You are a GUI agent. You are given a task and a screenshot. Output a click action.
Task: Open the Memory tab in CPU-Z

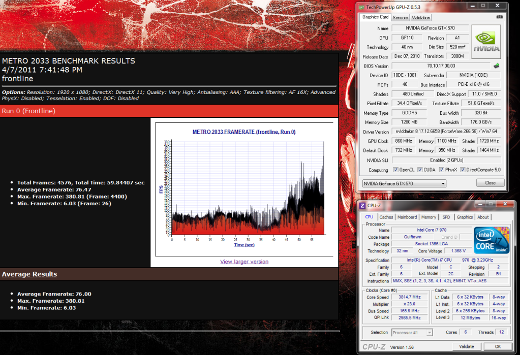click(x=429, y=217)
